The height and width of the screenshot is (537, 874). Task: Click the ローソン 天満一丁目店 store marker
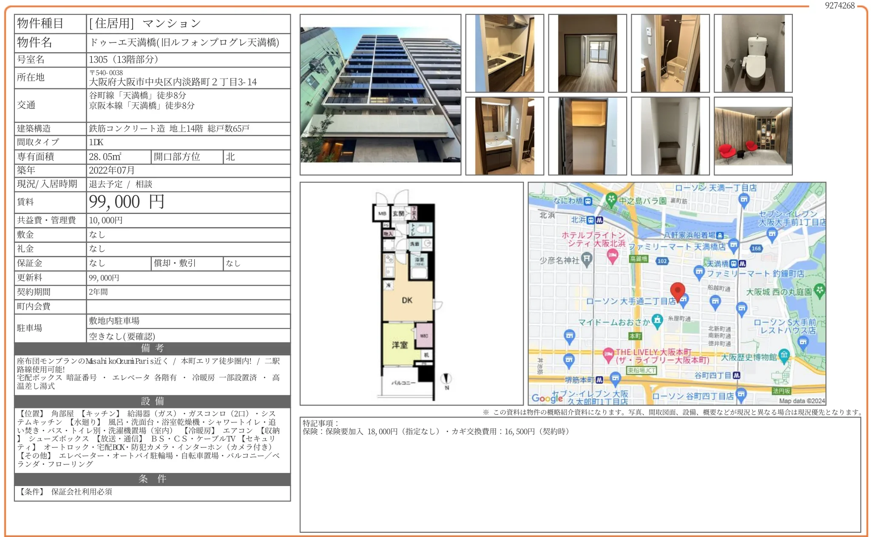(x=743, y=199)
